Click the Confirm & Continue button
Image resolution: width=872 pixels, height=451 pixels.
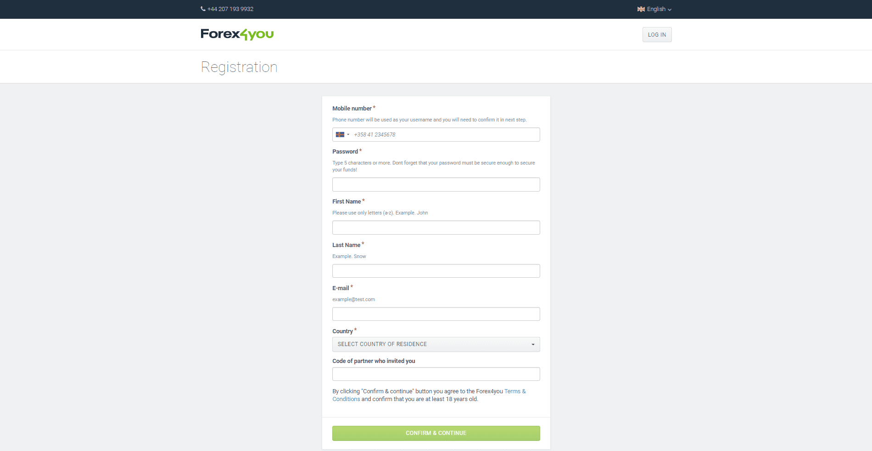coord(436,433)
